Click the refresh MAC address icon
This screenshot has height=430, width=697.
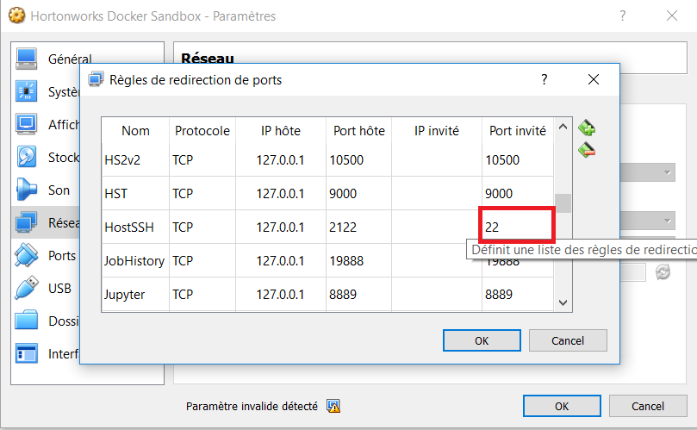click(663, 271)
